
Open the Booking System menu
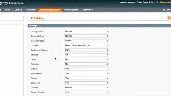tap(71, 10)
